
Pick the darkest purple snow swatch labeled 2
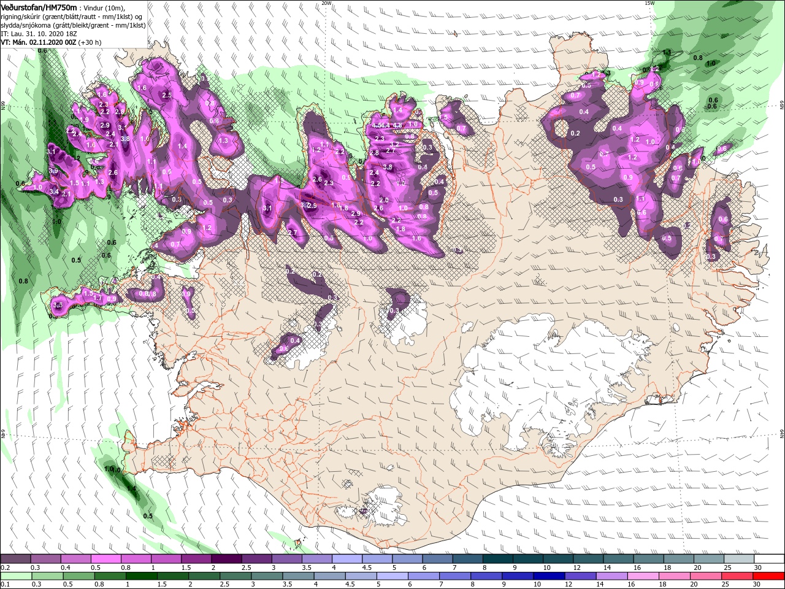[226, 559]
